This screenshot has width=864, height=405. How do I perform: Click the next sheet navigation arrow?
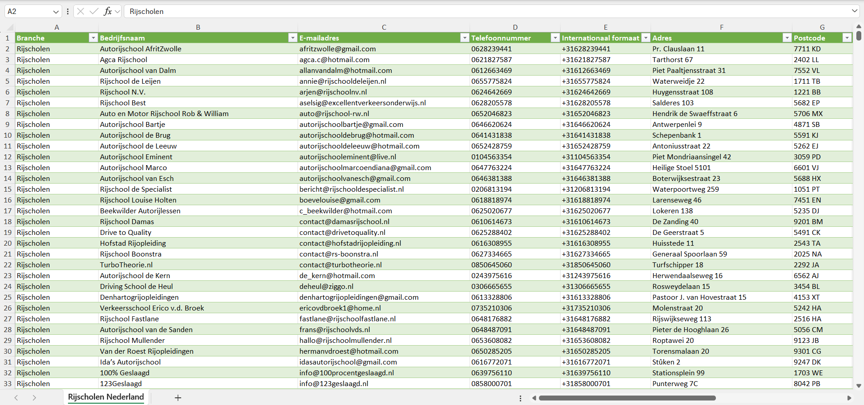tap(34, 398)
